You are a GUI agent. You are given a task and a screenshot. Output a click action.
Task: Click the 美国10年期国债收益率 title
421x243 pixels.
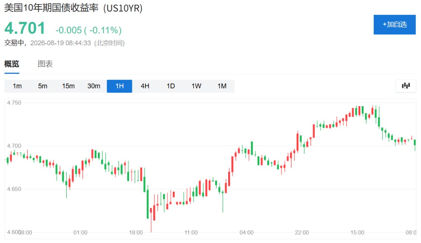(x=51, y=8)
